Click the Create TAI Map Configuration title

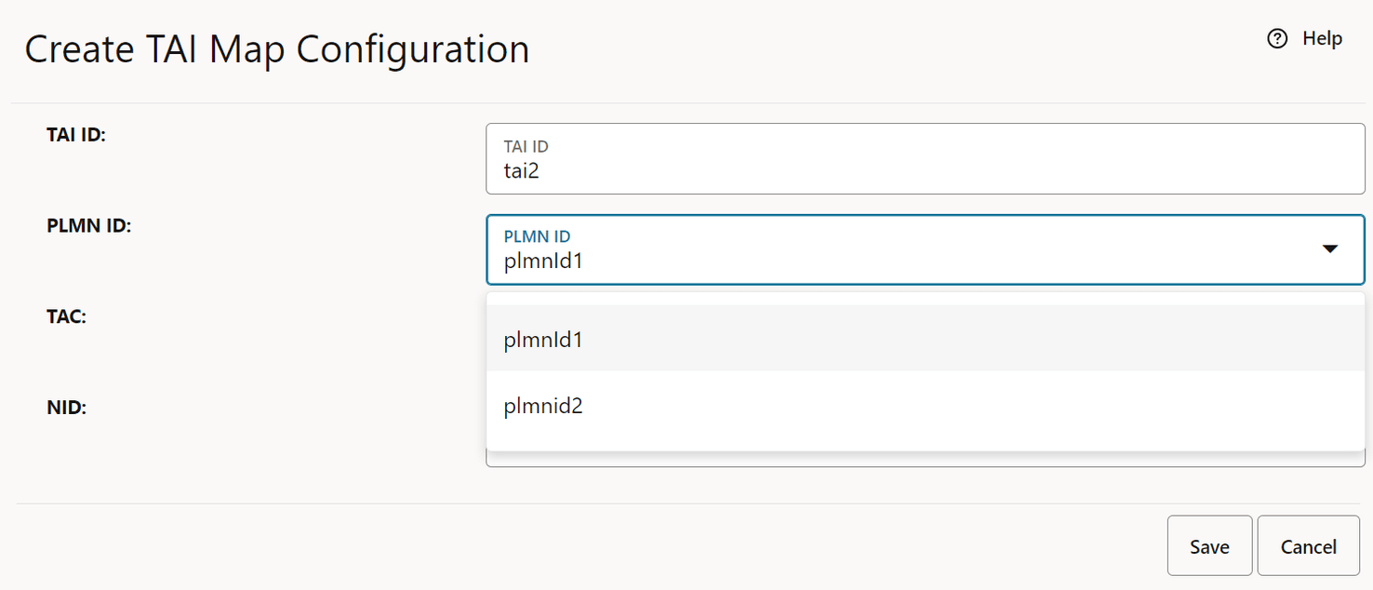click(277, 48)
